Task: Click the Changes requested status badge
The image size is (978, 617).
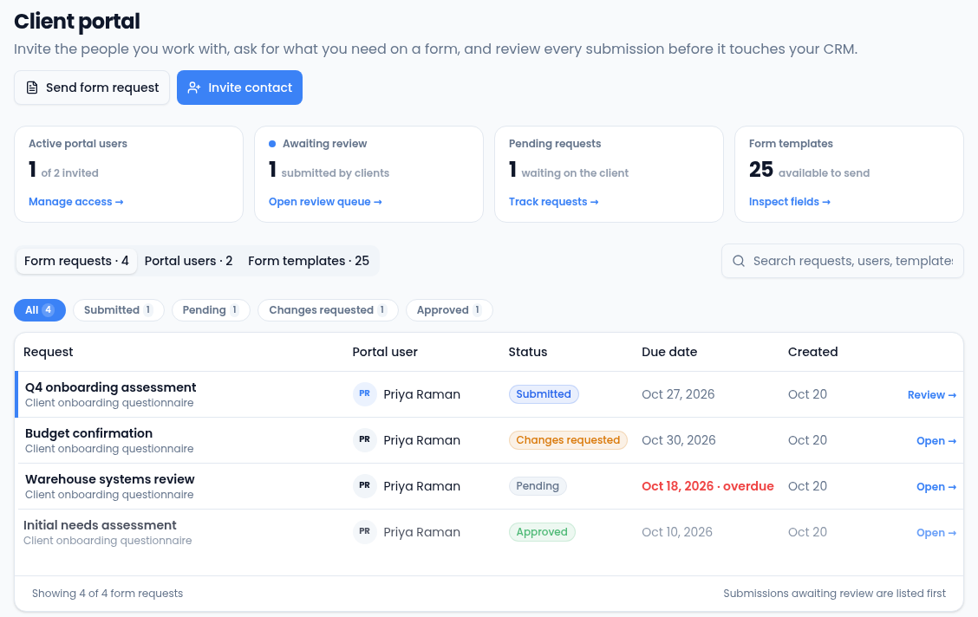Action: pyautogui.click(x=568, y=440)
